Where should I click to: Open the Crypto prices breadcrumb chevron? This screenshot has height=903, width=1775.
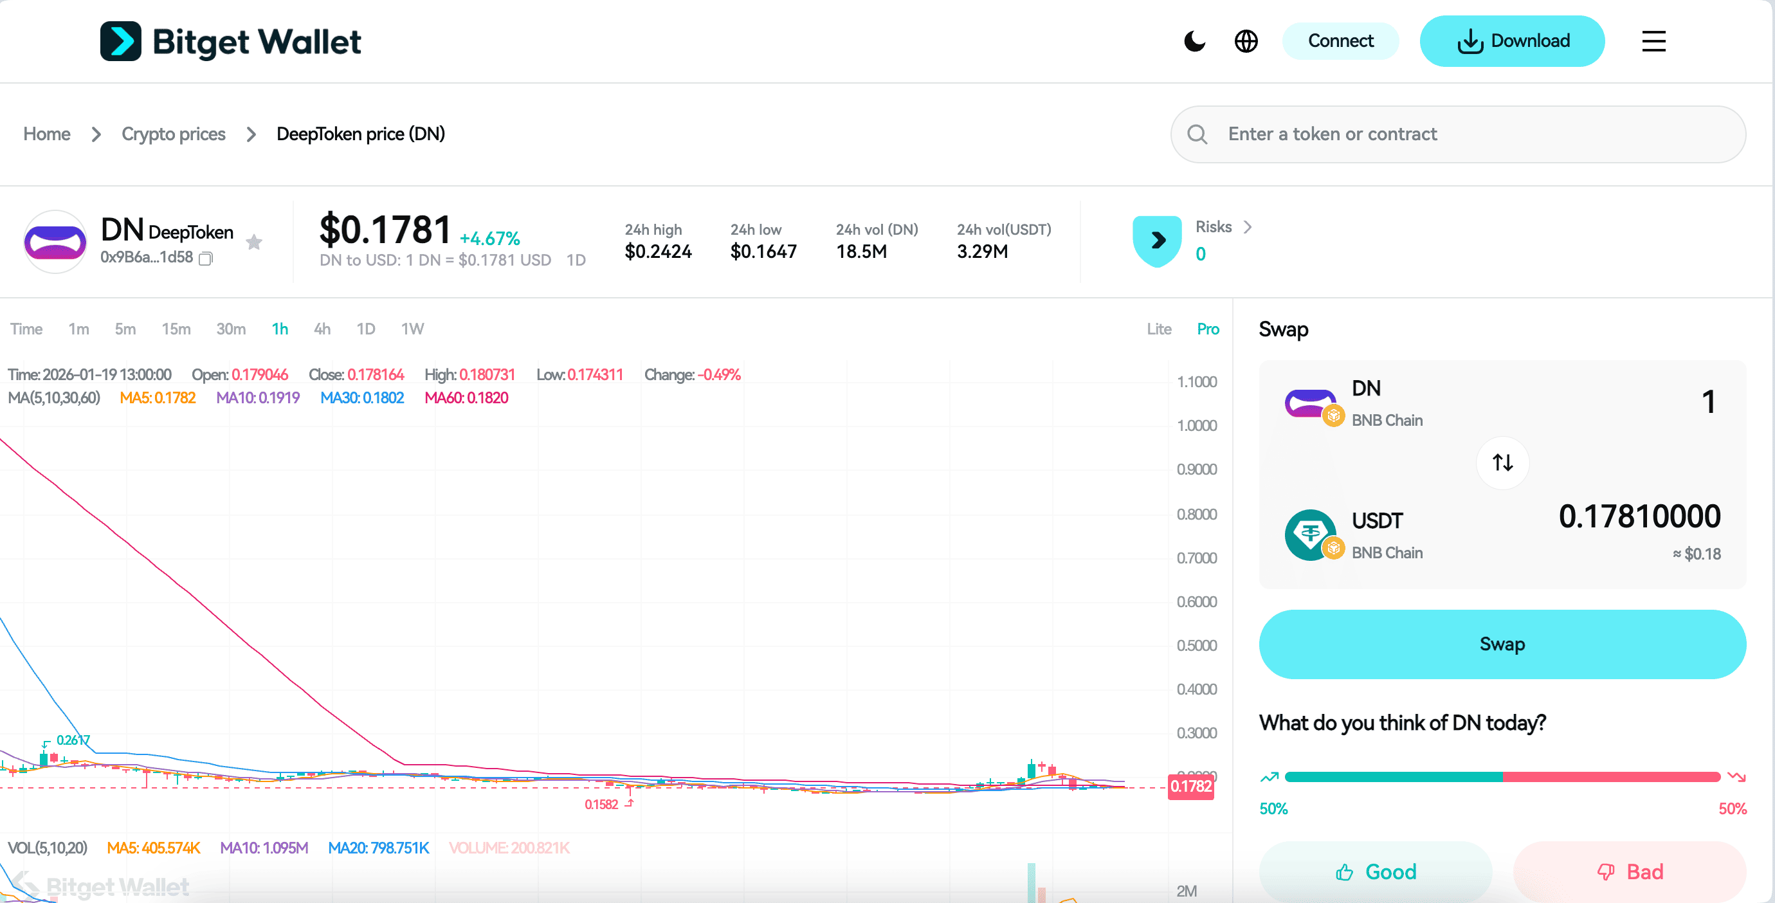coord(250,134)
